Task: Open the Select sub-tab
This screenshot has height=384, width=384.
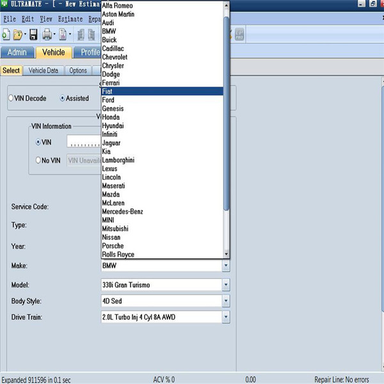Action: [x=12, y=70]
